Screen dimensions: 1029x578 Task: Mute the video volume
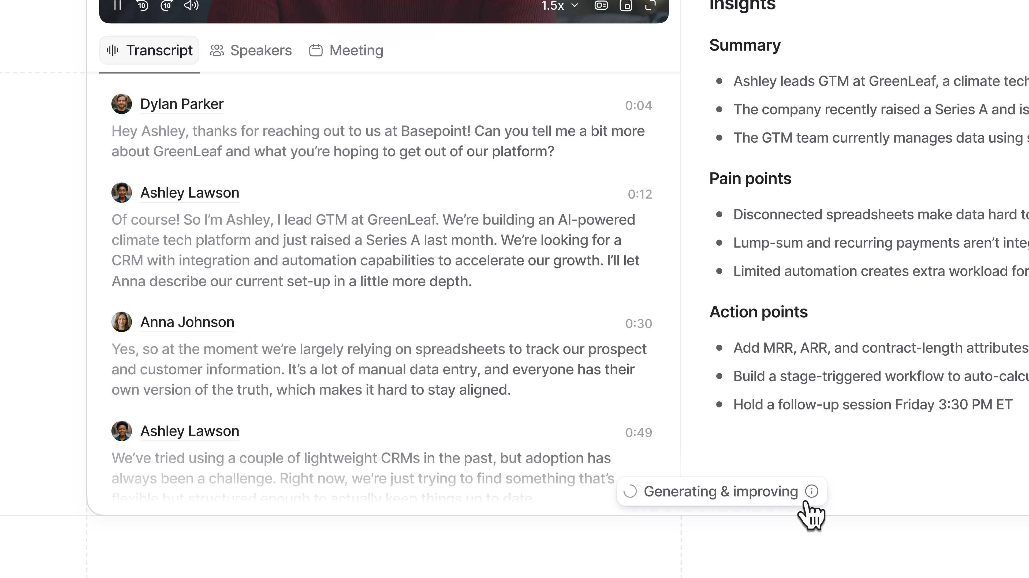pyautogui.click(x=191, y=5)
